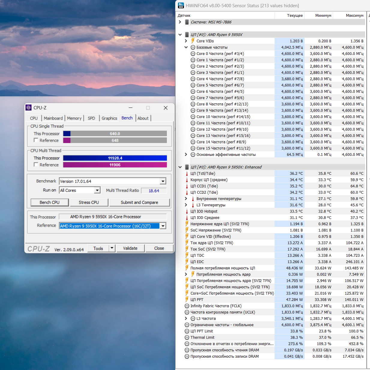Image resolution: width=370 pixels, height=370 pixels.
Task: Click the lightning icon for ЦП PPT
Action: coord(187,299)
